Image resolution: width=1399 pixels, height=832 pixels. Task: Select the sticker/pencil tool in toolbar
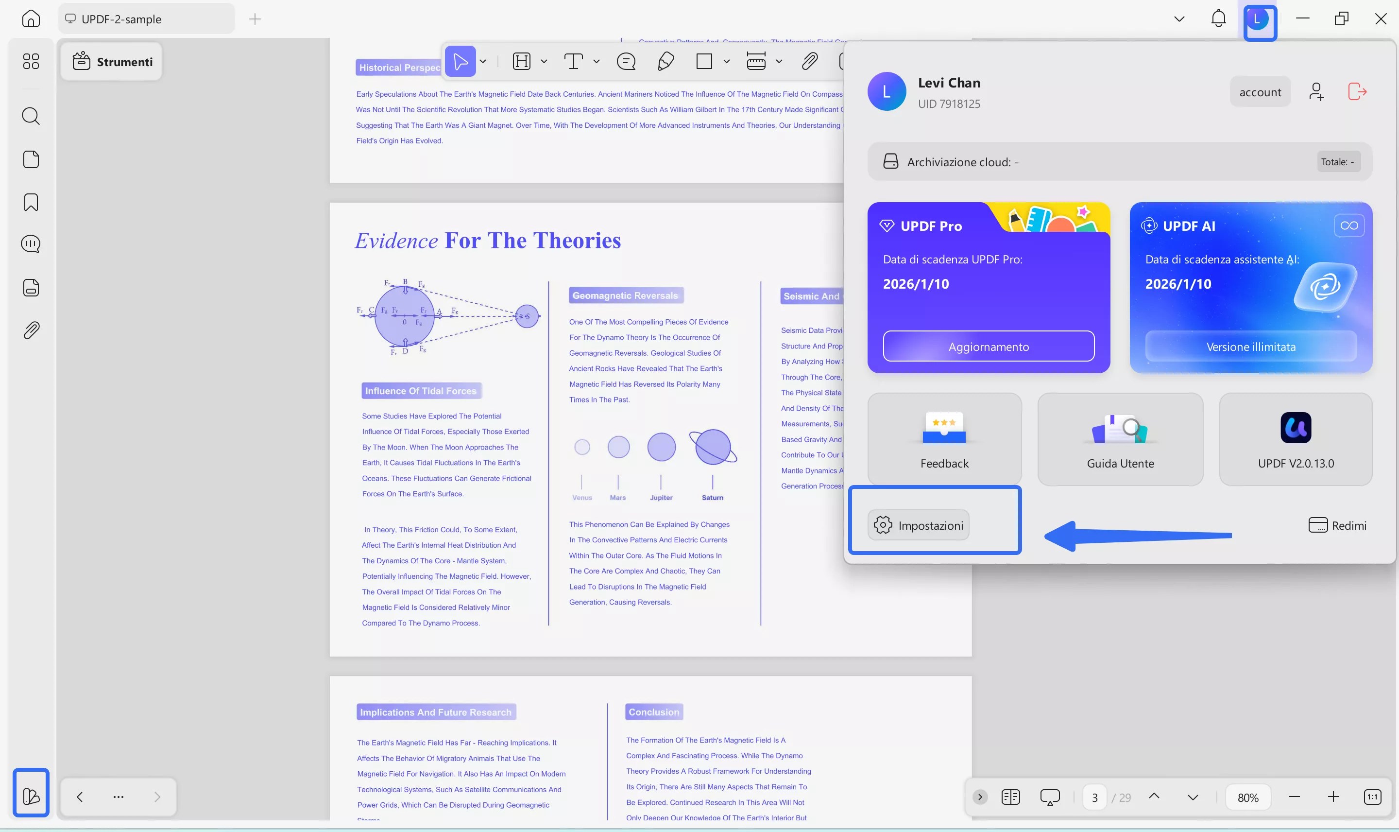coord(665,61)
